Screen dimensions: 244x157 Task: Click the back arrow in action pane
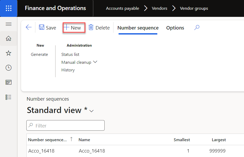coord(29,27)
